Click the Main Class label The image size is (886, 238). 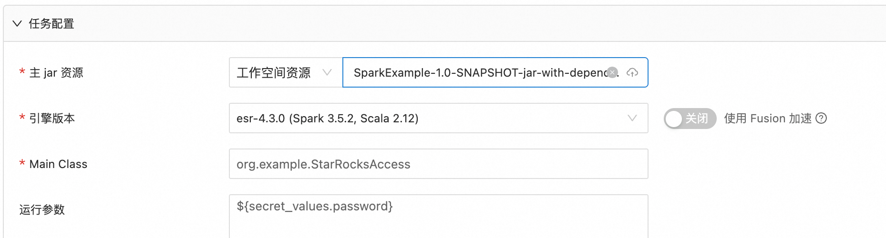(x=58, y=164)
